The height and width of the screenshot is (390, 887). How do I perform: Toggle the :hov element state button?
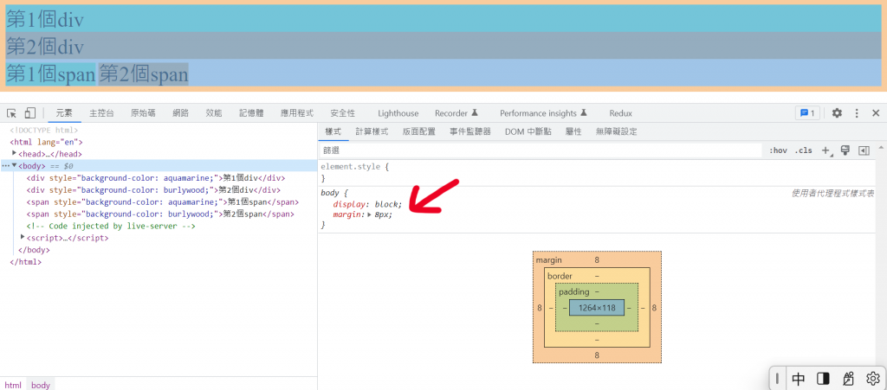[778, 150]
